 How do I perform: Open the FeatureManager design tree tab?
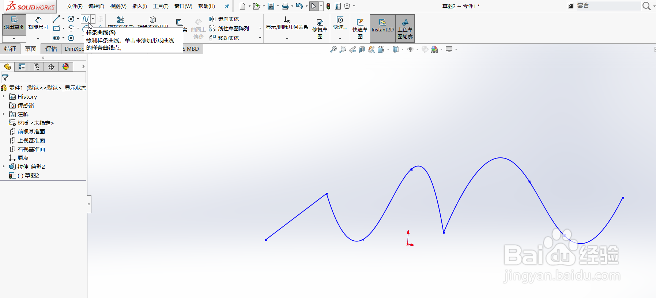(x=7, y=67)
